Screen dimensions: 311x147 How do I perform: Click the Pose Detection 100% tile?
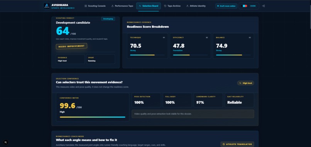tap(146, 100)
